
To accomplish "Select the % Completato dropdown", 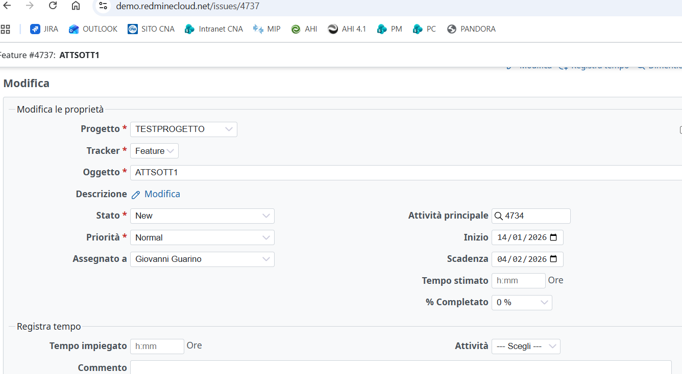I will tap(522, 303).
